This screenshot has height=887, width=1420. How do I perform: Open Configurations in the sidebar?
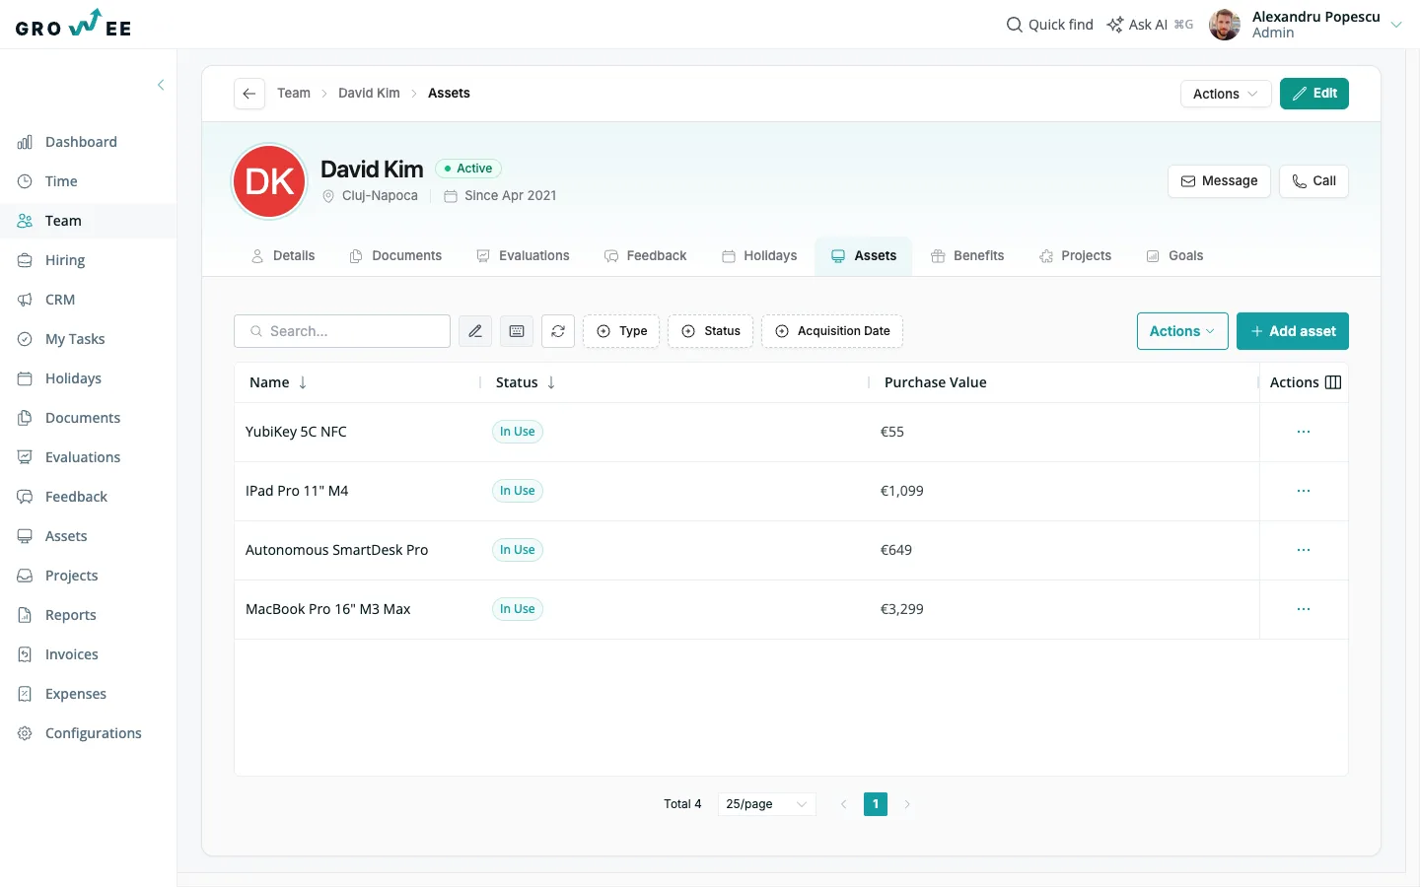88,733
